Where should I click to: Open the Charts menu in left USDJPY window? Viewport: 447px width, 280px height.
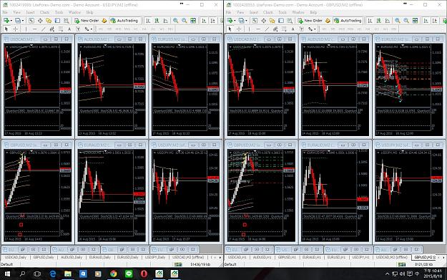click(44, 12)
